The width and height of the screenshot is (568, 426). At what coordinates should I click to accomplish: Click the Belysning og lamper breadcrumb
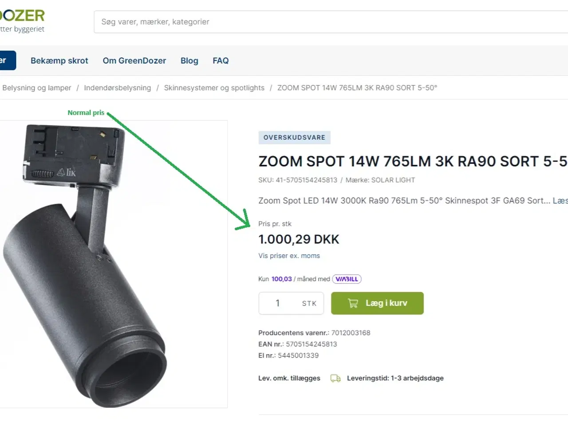point(37,87)
